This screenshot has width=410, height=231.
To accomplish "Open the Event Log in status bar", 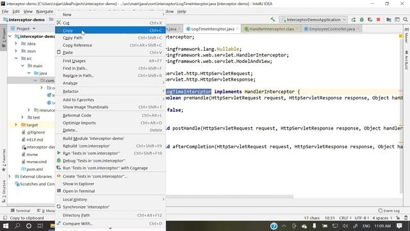I will (389, 210).
